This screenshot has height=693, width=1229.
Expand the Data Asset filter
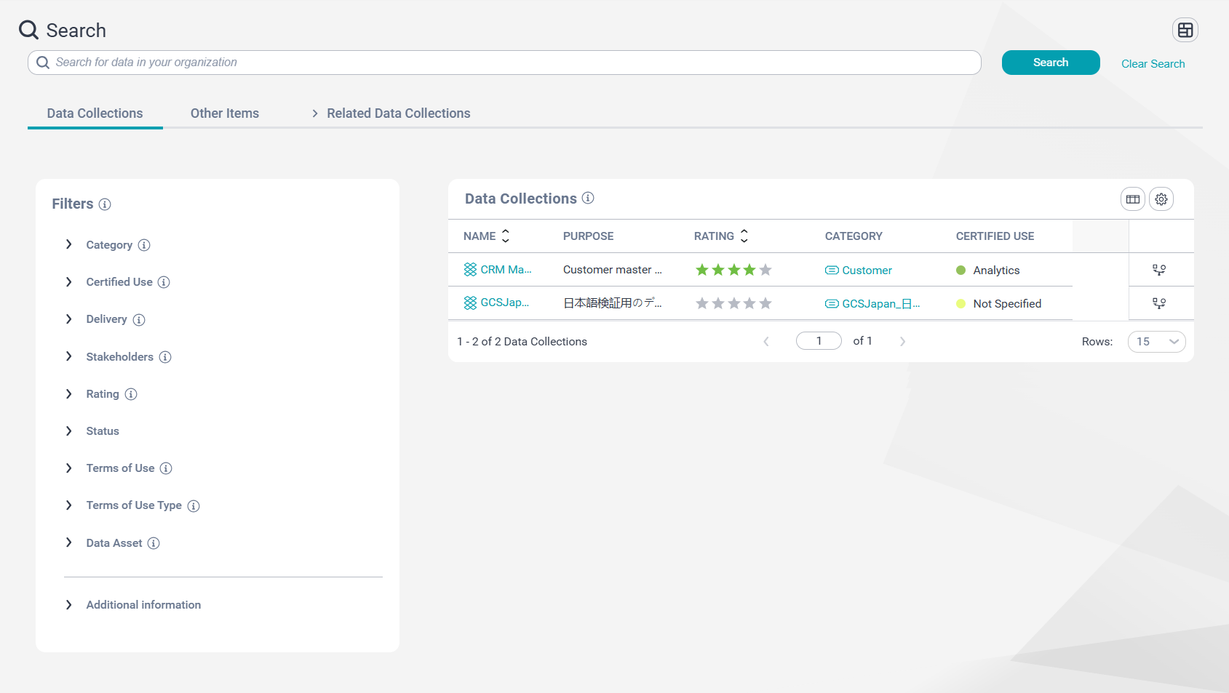click(x=68, y=542)
